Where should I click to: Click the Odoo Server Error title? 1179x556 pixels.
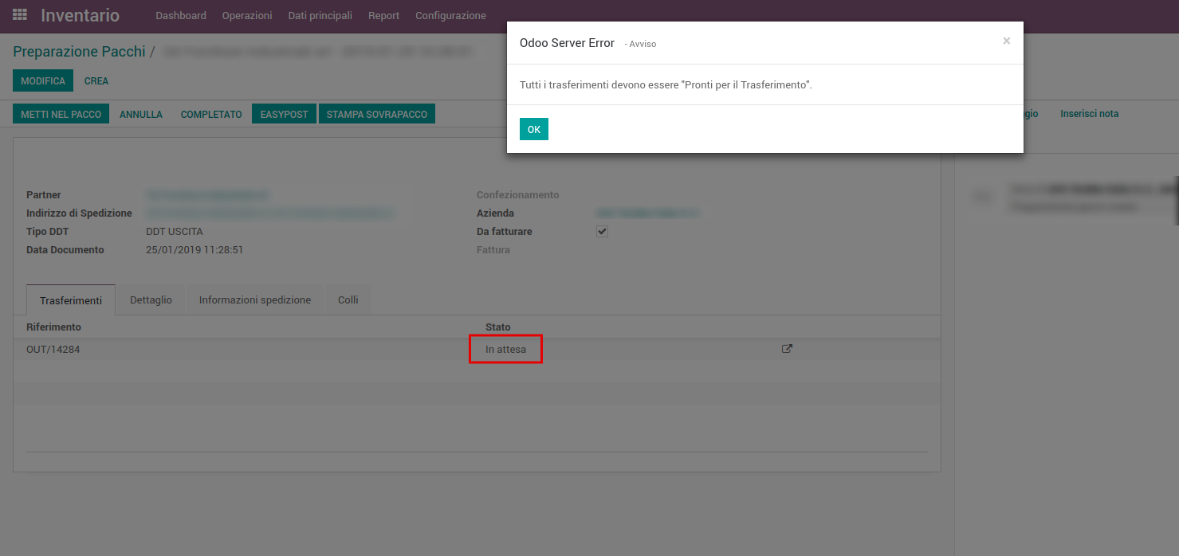coord(567,43)
